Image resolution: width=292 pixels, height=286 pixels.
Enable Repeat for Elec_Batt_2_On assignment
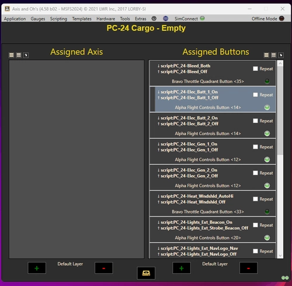coord(255,121)
